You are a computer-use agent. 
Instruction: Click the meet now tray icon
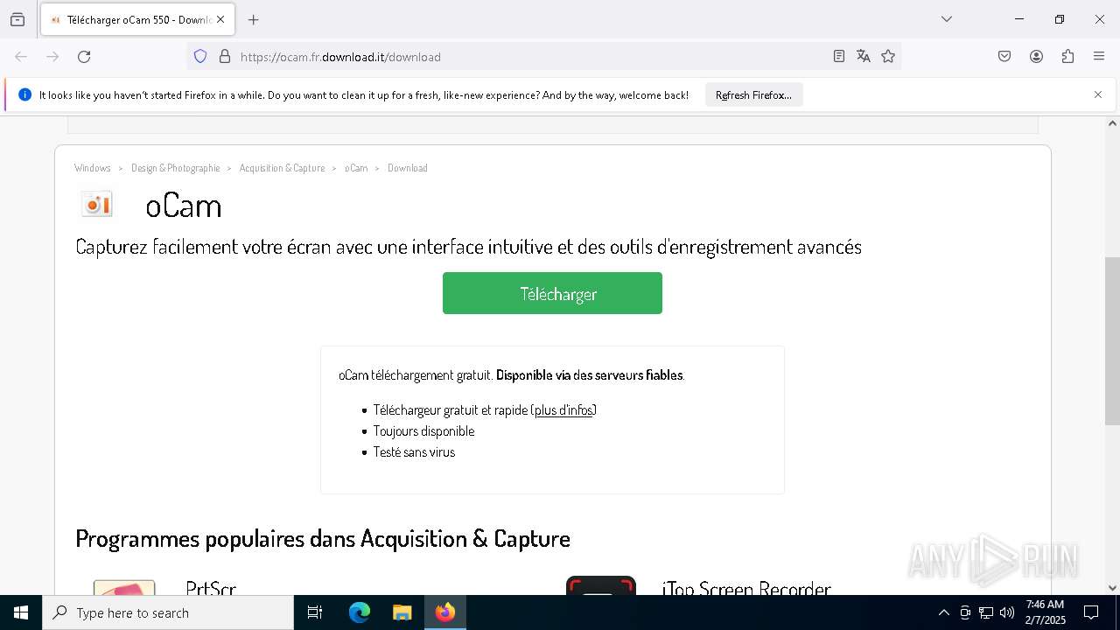(x=965, y=612)
